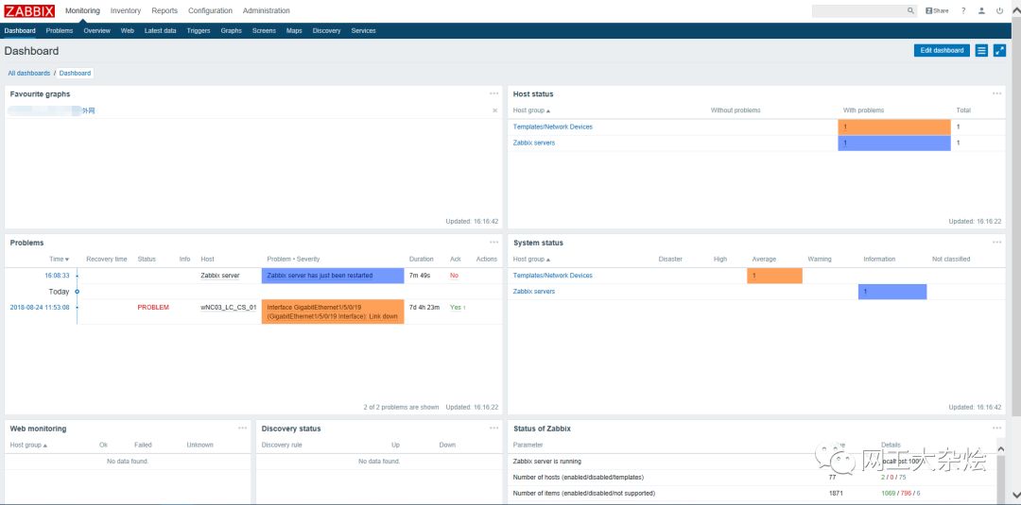Sort Problems by the Time column
Screen dimensions: 1021x505
[x=60, y=260]
